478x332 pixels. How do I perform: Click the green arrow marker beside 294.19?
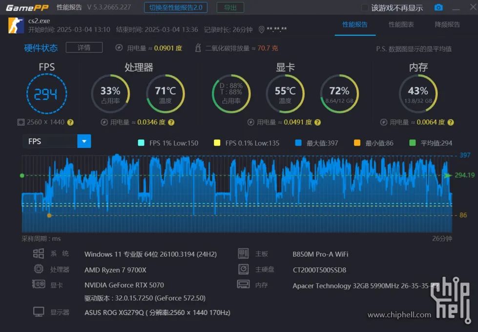point(448,175)
